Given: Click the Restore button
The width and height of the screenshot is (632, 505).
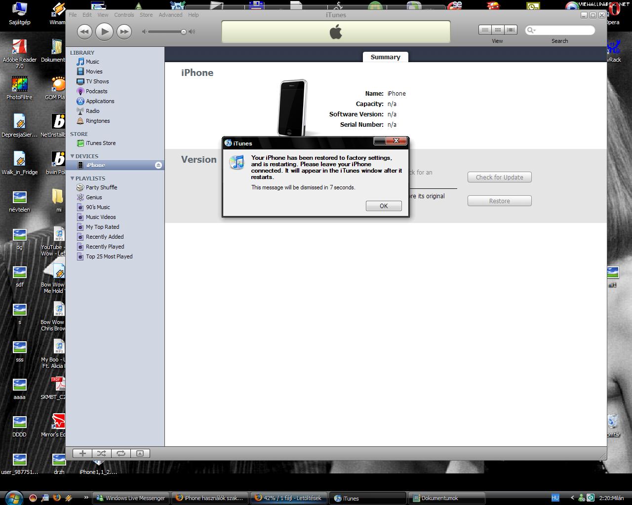Looking at the screenshot, I should point(499,201).
